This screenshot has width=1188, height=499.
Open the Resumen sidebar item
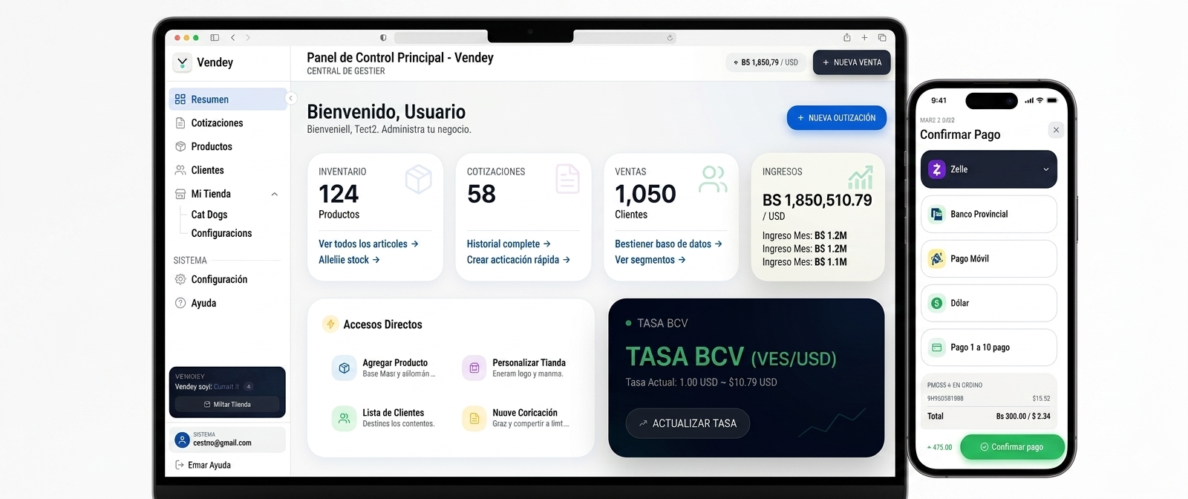[x=228, y=100]
